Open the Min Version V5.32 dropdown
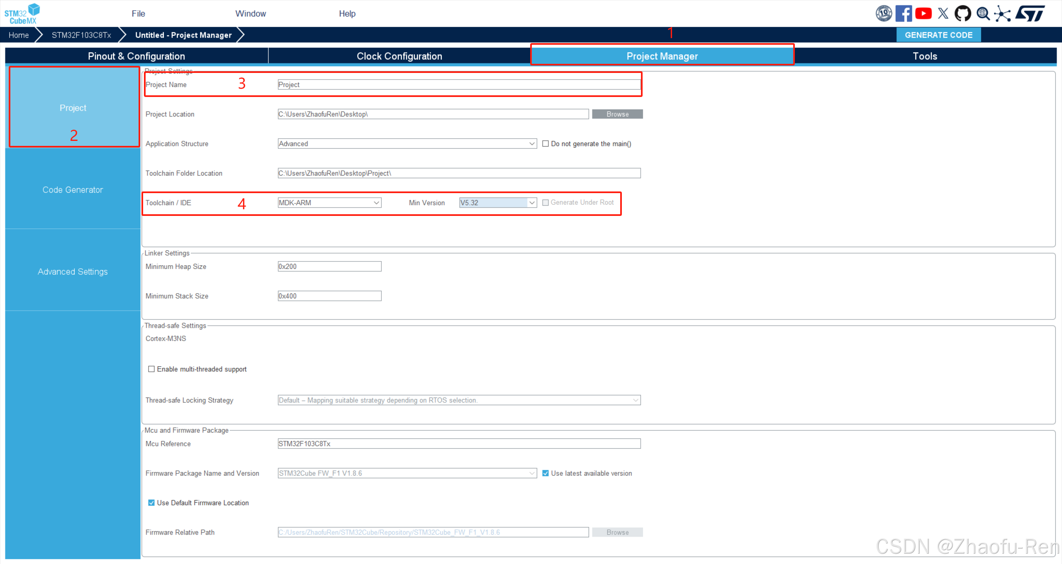 498,203
